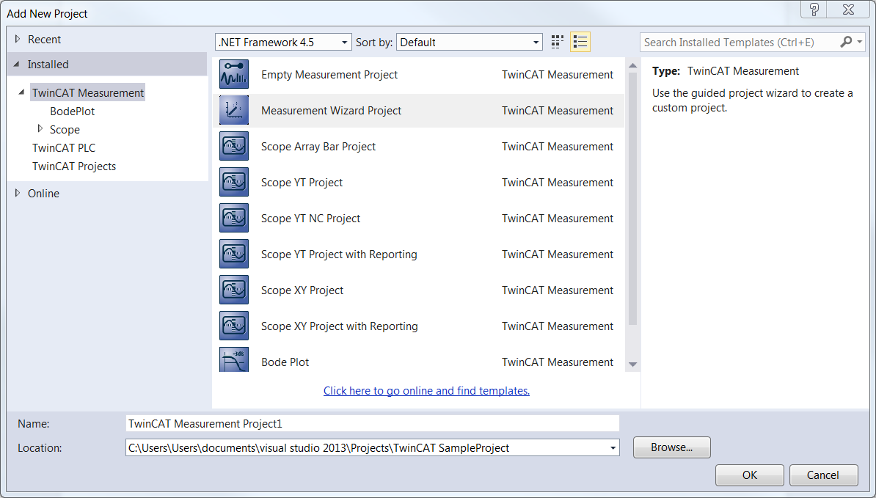Click the 'Scope YT Project' name text
Image resolution: width=876 pixels, height=498 pixels.
(x=302, y=183)
